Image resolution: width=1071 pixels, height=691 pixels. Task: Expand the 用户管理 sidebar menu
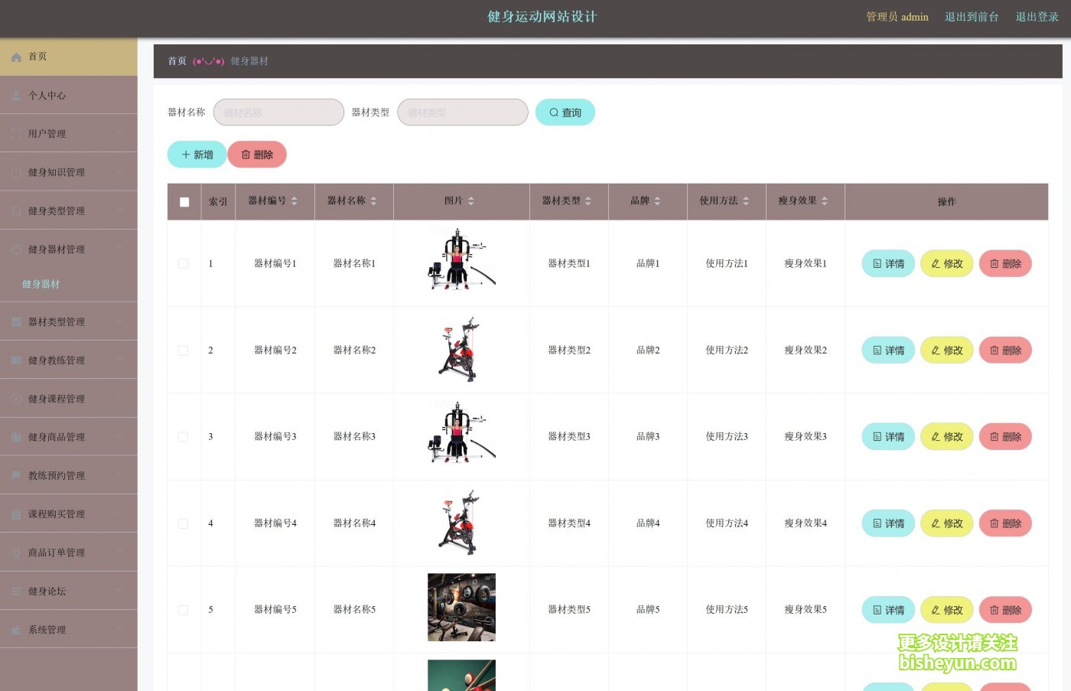68,134
